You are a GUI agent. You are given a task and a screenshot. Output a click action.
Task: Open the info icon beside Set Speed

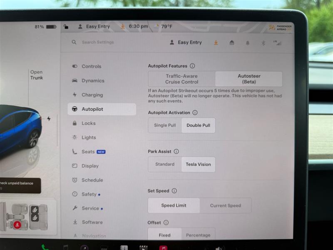tap(174, 191)
